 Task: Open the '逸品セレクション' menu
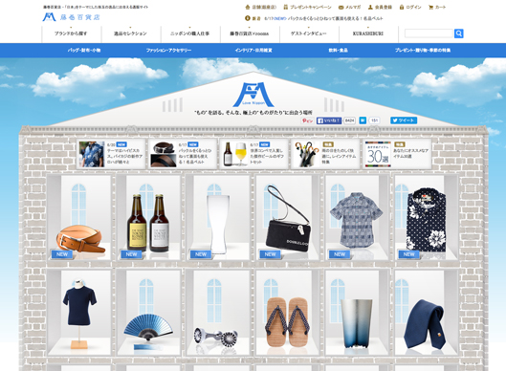[130, 33]
